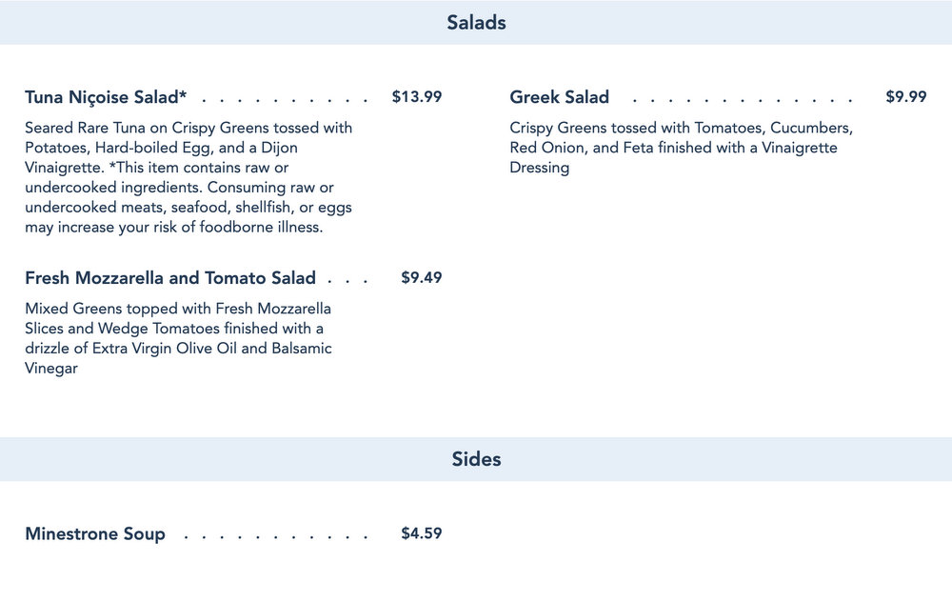Click the $4.59 soup price
Viewport: 952px width, 602px height.
[421, 533]
